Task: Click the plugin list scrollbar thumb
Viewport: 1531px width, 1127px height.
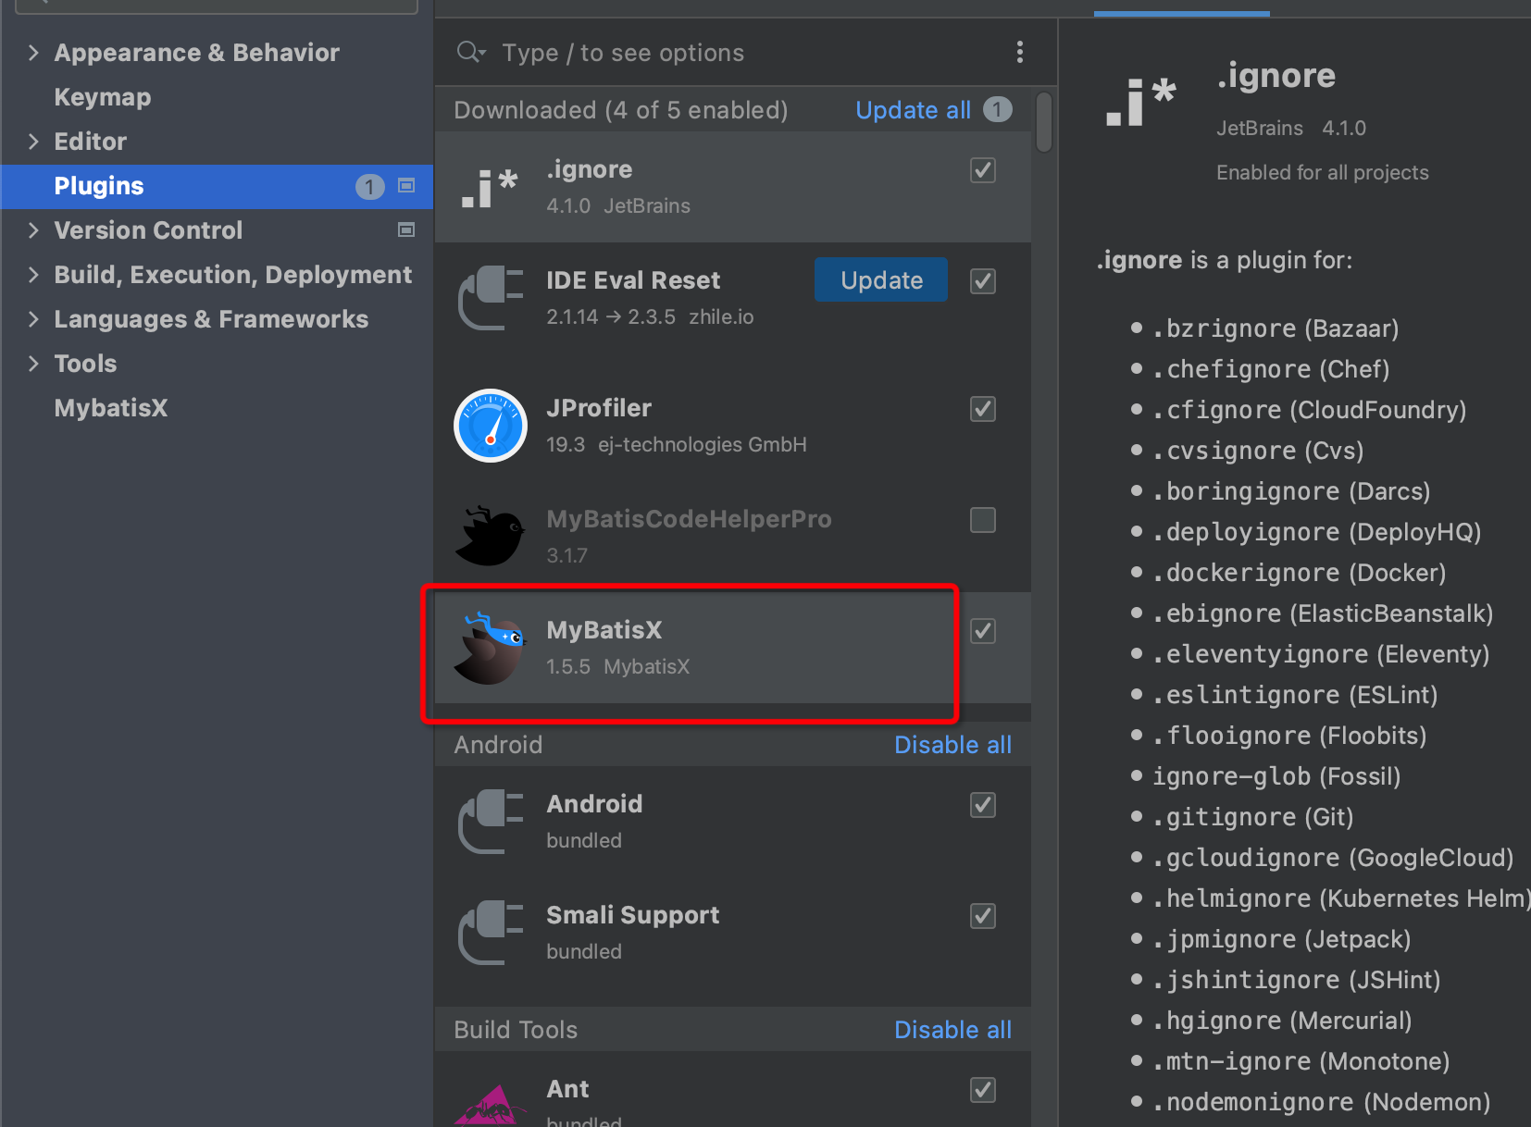Action: pyautogui.click(x=1044, y=121)
